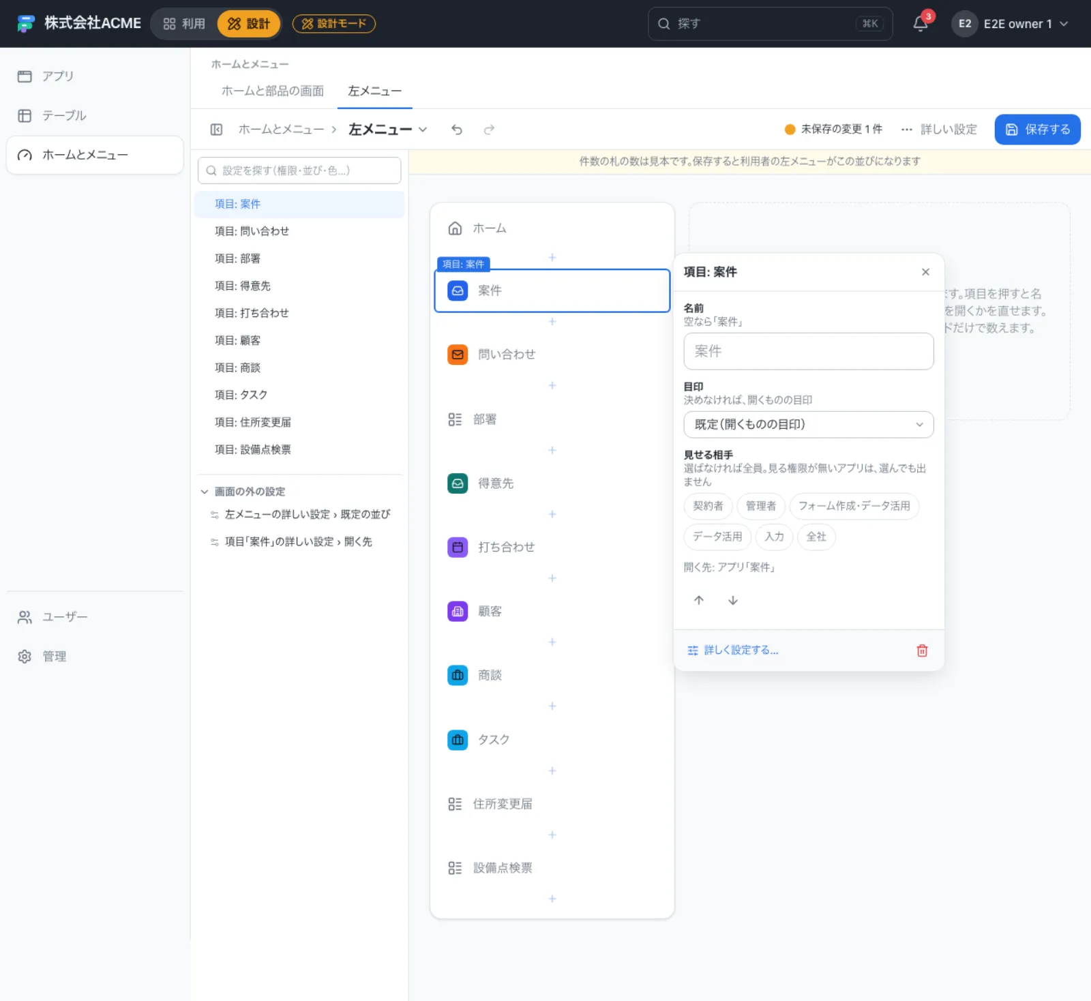Collapse the 画面の外の設定 section
The height and width of the screenshot is (1001, 1091).
243,492
